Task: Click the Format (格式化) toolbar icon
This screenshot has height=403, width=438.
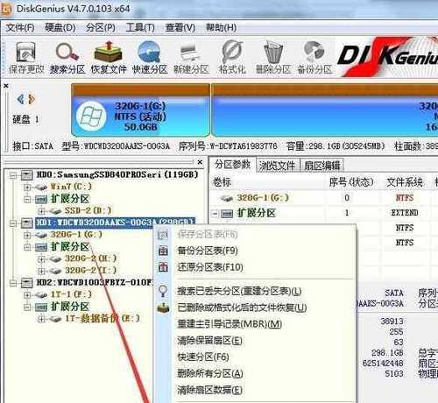Action: (232, 52)
